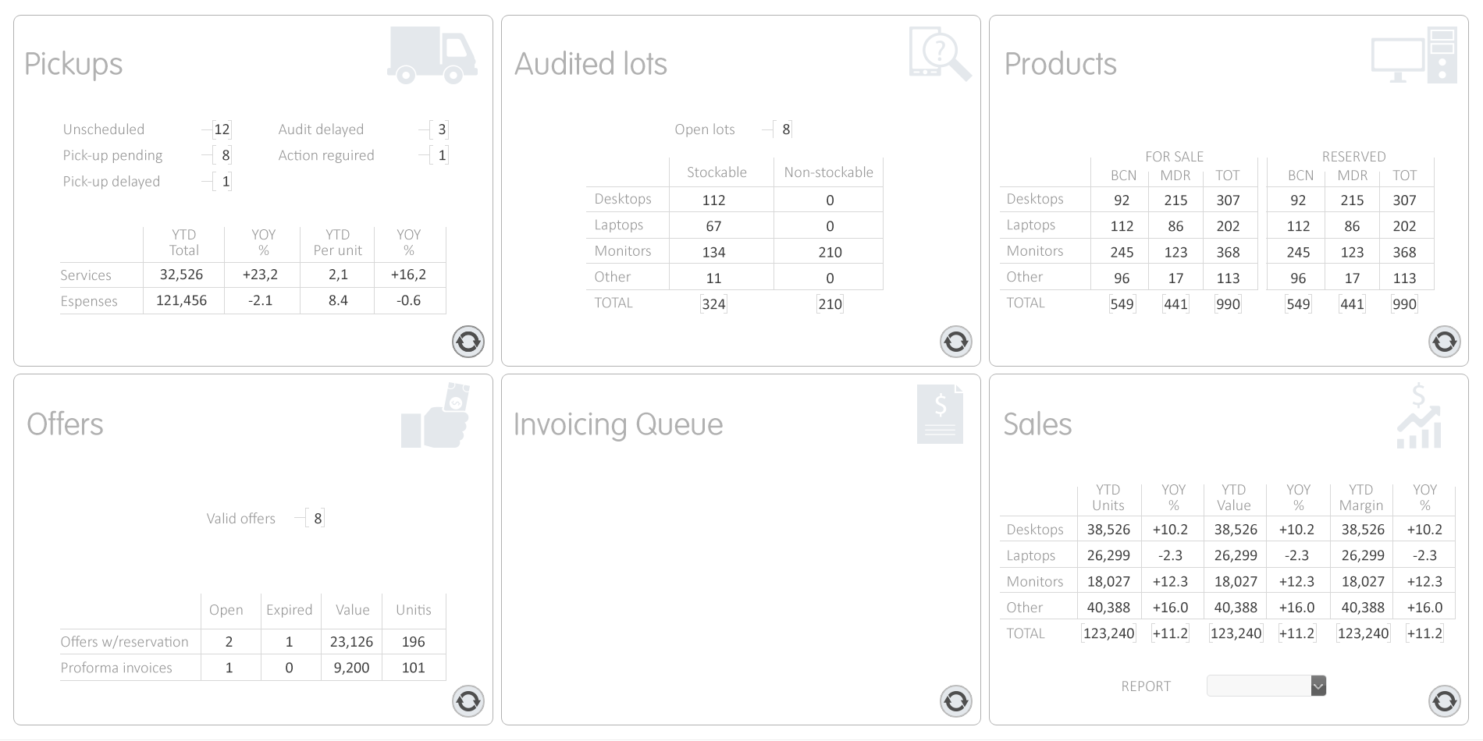Refresh the Offers panel
Screen dimensions: 1483x741
468,701
